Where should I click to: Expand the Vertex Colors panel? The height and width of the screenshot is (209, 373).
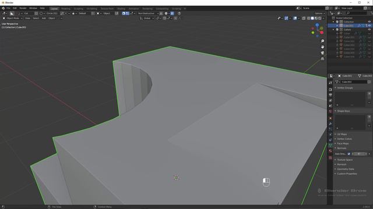pos(344,139)
